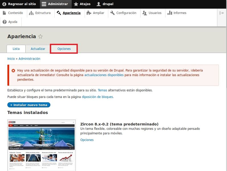This screenshot has width=227, height=171.
Task: Open the actualizaciones disponibles link
Action: (104, 75)
